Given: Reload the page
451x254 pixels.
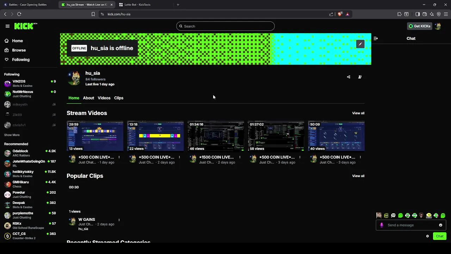Looking at the screenshot, I should (19, 14).
